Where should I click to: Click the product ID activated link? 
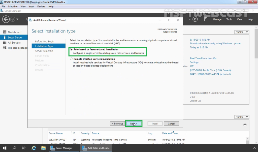click(x=210, y=74)
